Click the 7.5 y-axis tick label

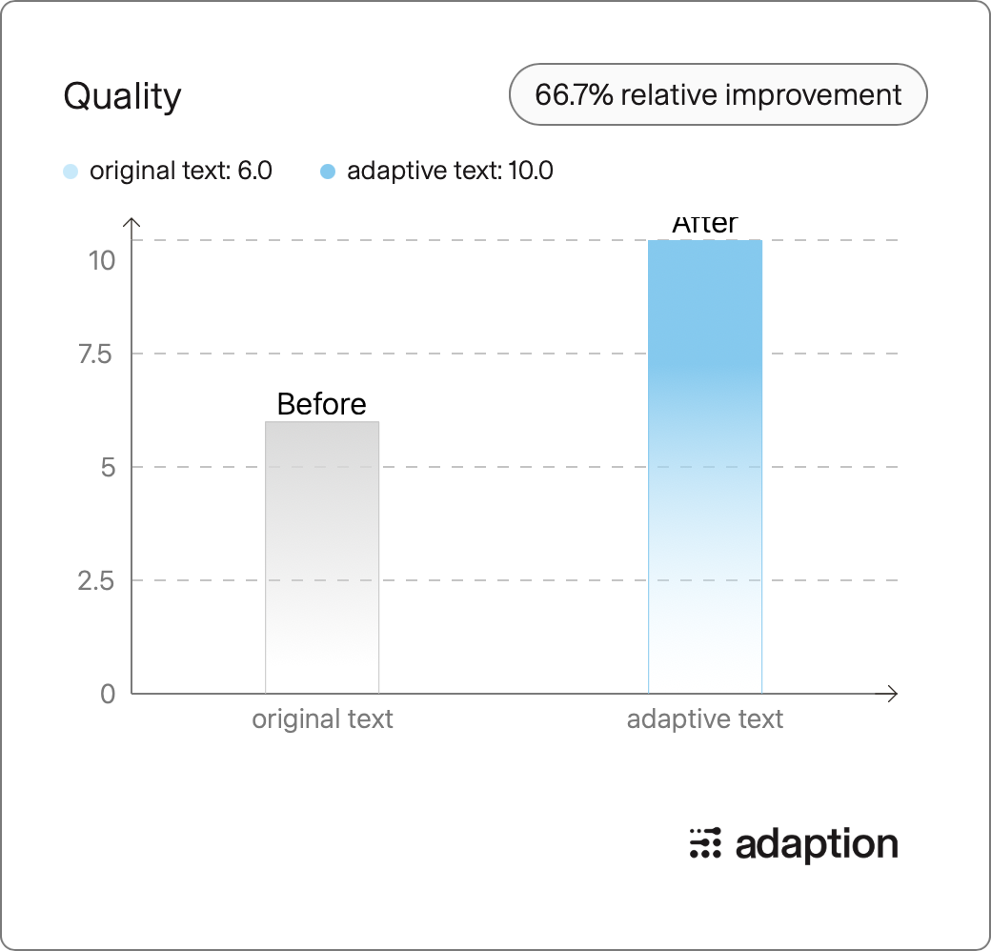point(95,354)
